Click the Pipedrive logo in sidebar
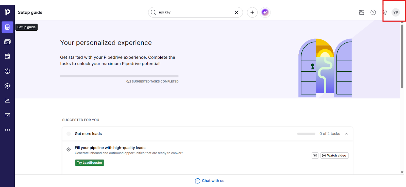This screenshot has width=406, height=187. click(7, 12)
